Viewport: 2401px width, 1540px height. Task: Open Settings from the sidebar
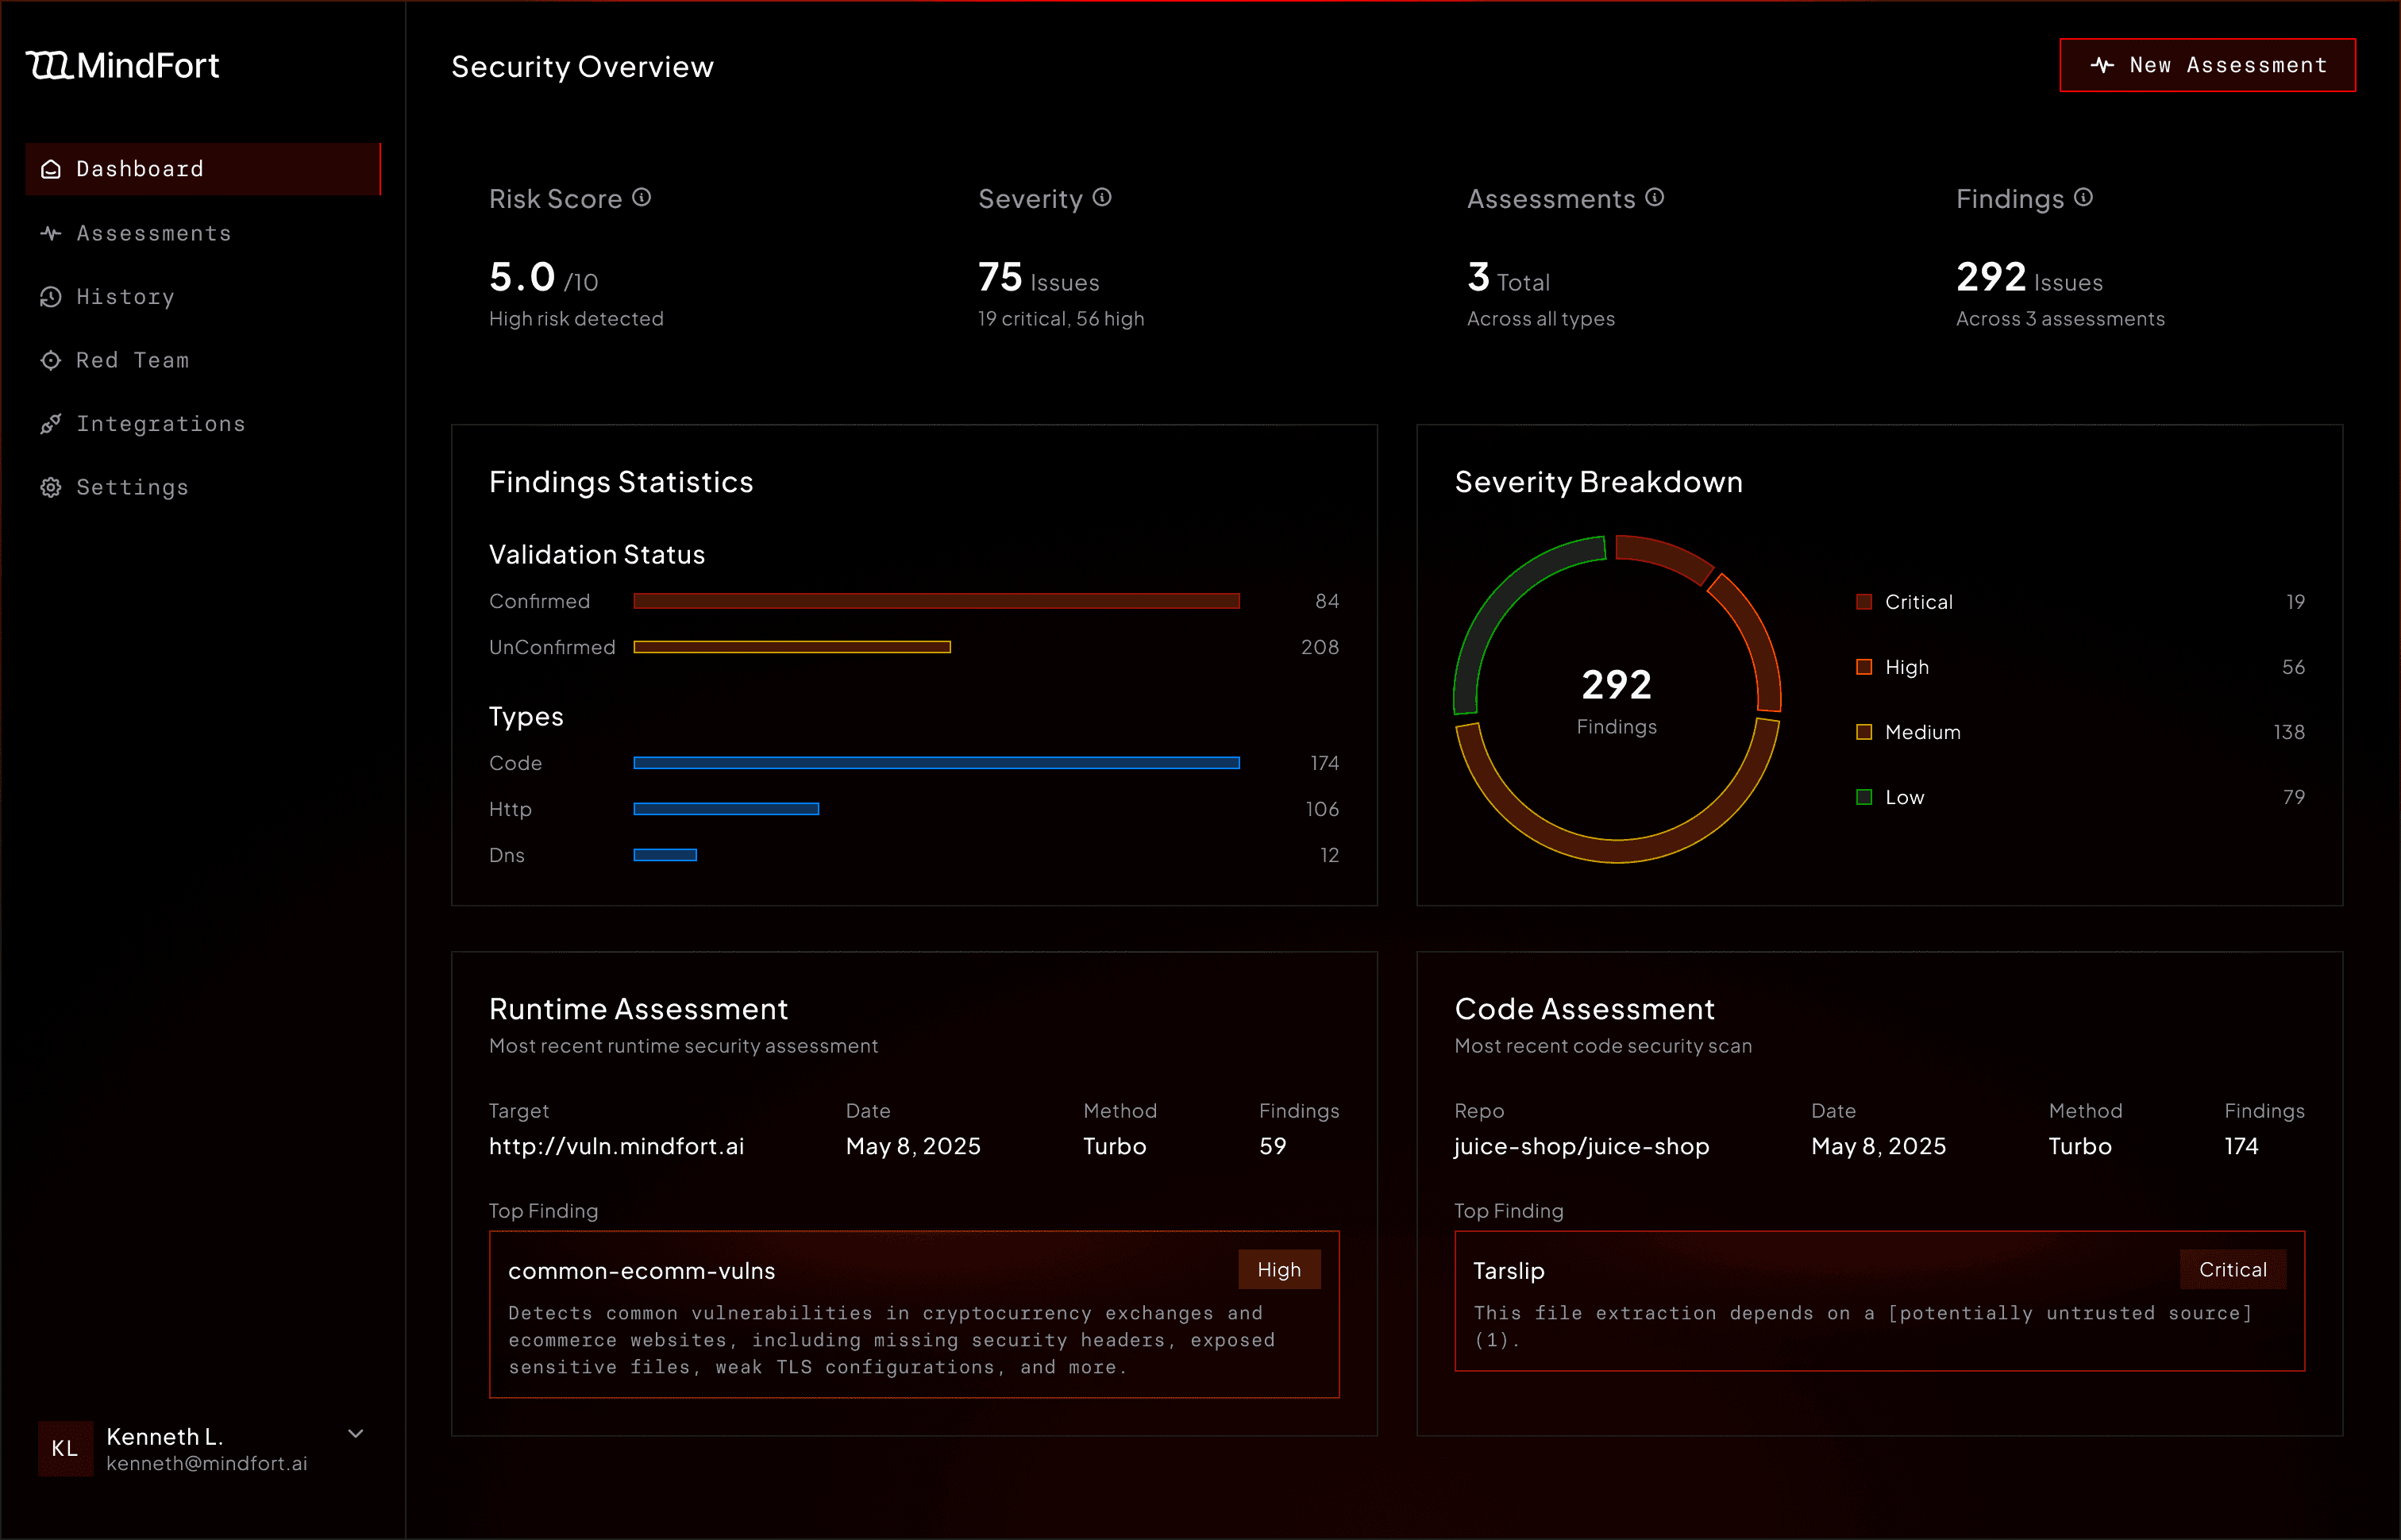coord(203,487)
